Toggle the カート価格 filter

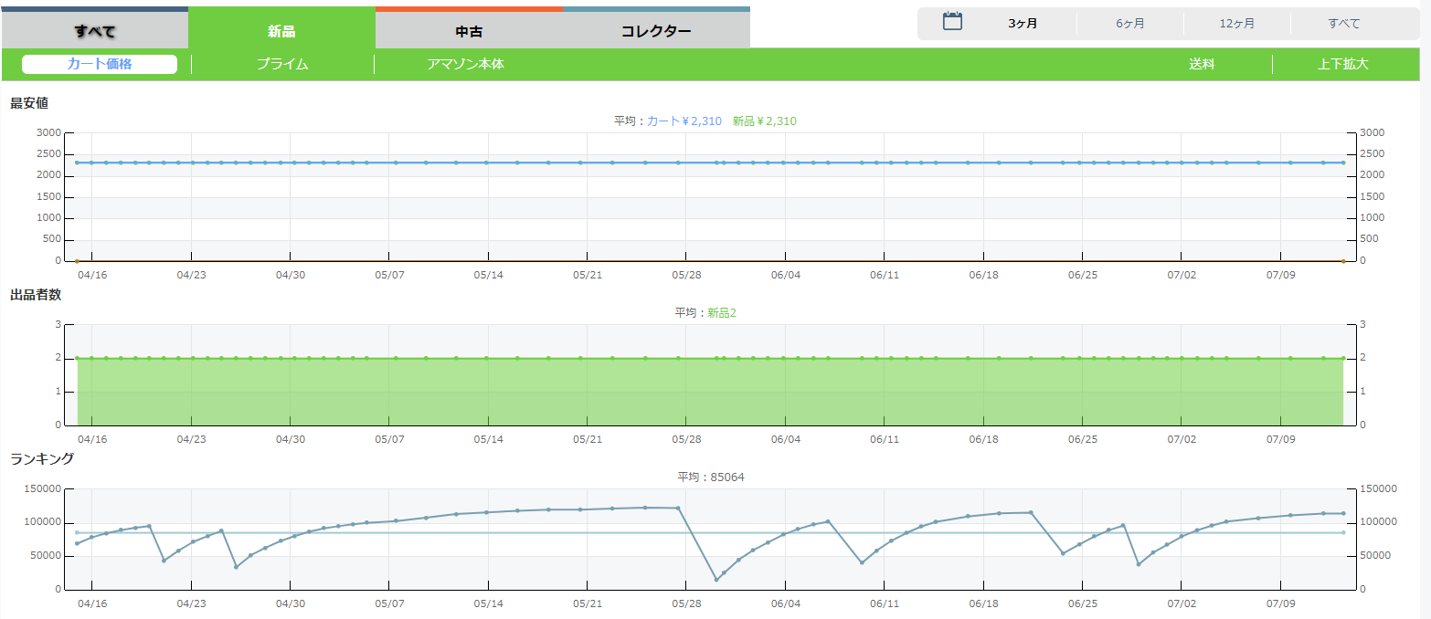(x=100, y=64)
